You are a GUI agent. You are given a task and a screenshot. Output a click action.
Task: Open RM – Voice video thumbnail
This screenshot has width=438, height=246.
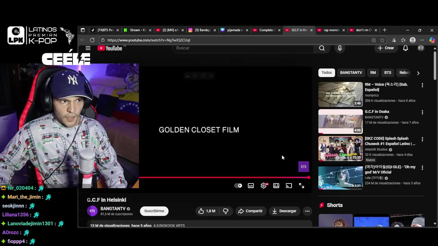click(340, 94)
